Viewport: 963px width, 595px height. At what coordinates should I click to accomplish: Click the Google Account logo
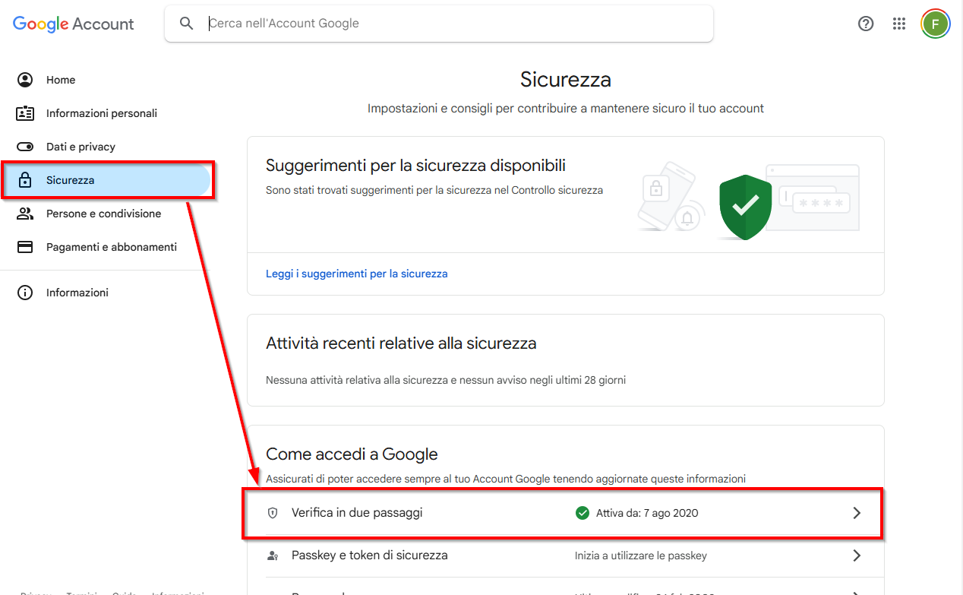click(x=74, y=24)
